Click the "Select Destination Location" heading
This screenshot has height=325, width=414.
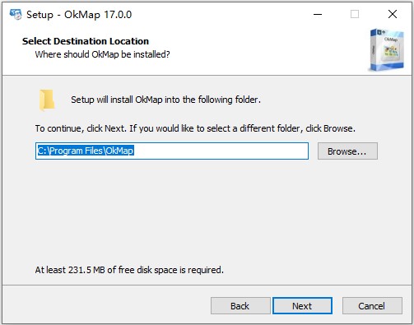pos(86,41)
